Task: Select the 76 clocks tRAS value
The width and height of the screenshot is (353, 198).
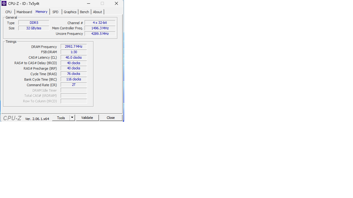Action: tap(74, 74)
